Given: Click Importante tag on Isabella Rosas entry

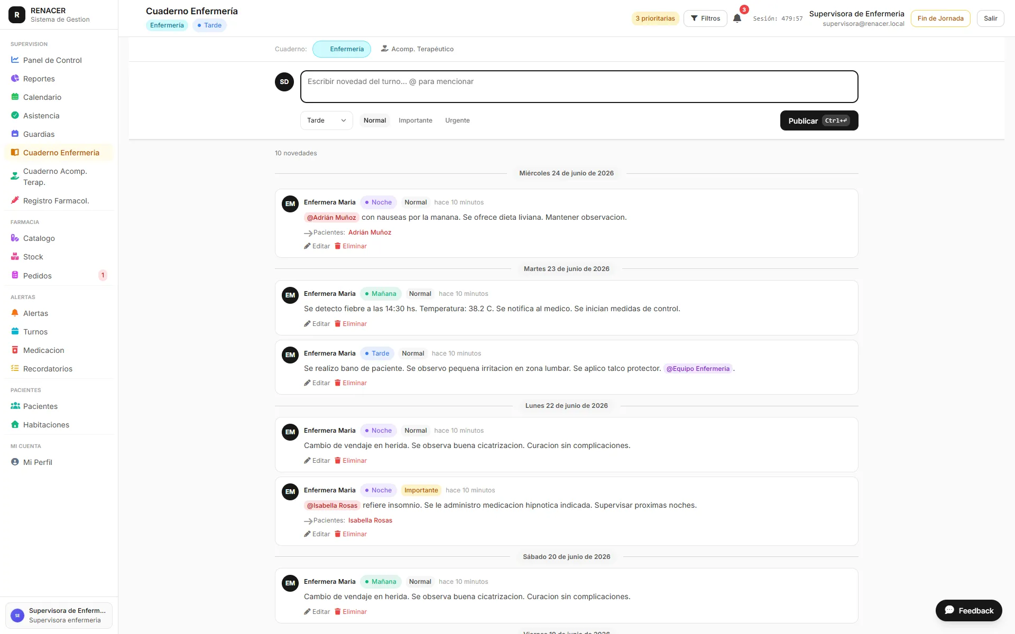Looking at the screenshot, I should click(x=421, y=490).
